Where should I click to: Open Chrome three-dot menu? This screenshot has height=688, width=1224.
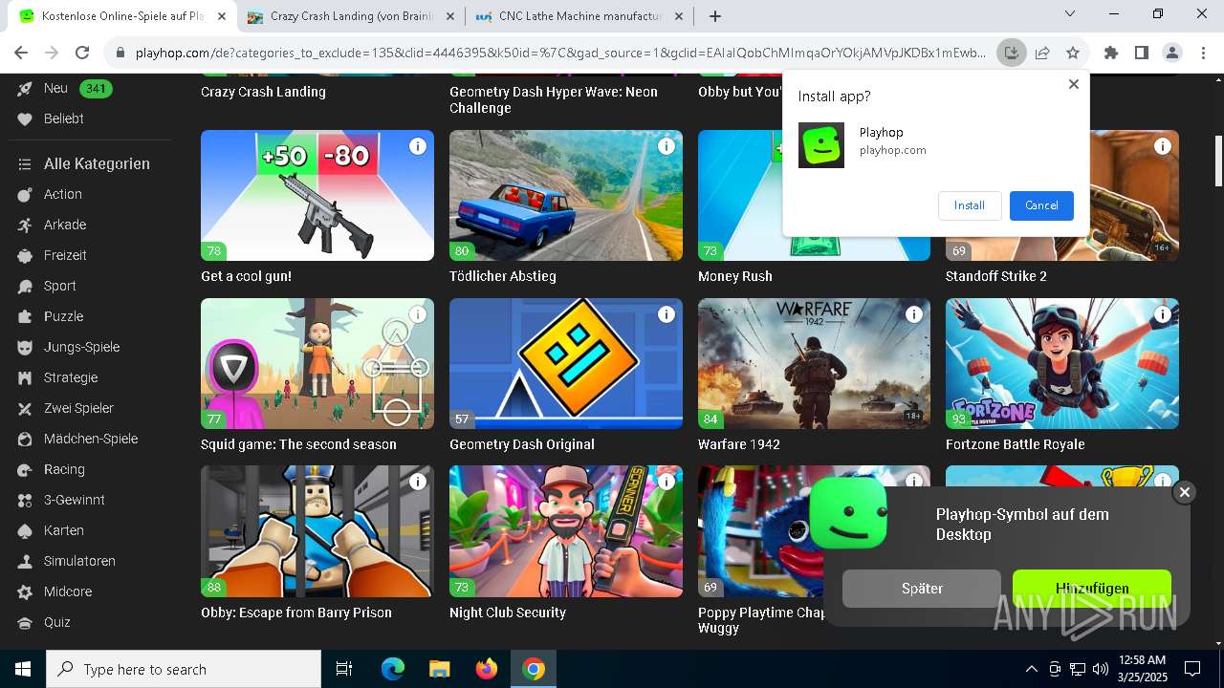point(1202,53)
